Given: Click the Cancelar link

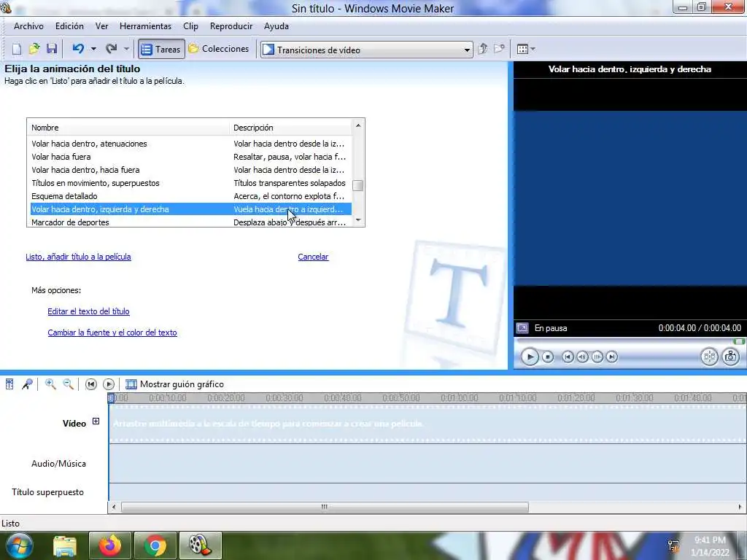Looking at the screenshot, I should pos(313,257).
